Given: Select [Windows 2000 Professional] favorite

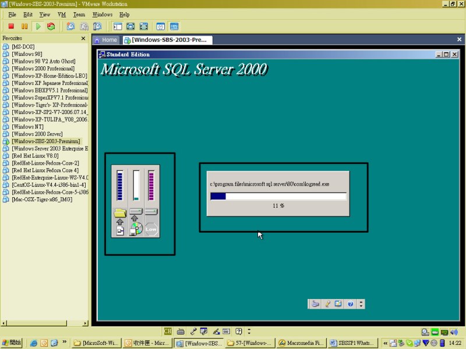Looking at the screenshot, I should [43, 68].
